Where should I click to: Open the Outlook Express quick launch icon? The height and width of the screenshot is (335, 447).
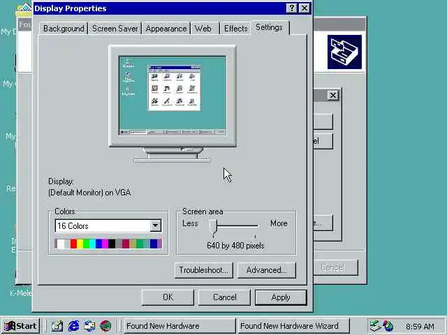(x=89, y=326)
